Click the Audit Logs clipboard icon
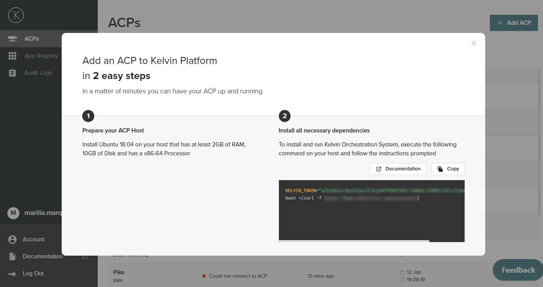This screenshot has height=287, width=543. [12, 73]
